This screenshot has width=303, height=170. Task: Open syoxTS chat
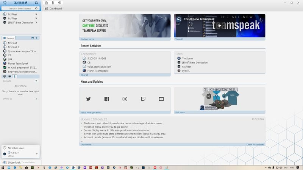[x=186, y=71]
